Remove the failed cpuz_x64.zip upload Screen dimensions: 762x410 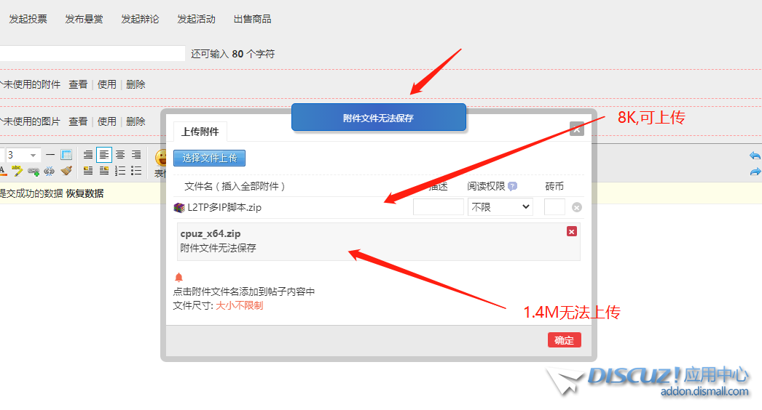tap(571, 231)
